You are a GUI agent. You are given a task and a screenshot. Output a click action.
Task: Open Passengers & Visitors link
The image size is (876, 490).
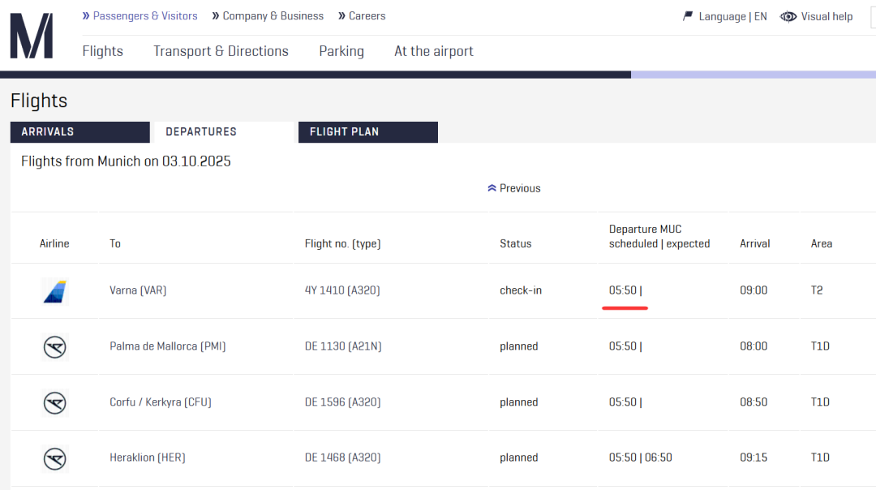pyautogui.click(x=144, y=16)
